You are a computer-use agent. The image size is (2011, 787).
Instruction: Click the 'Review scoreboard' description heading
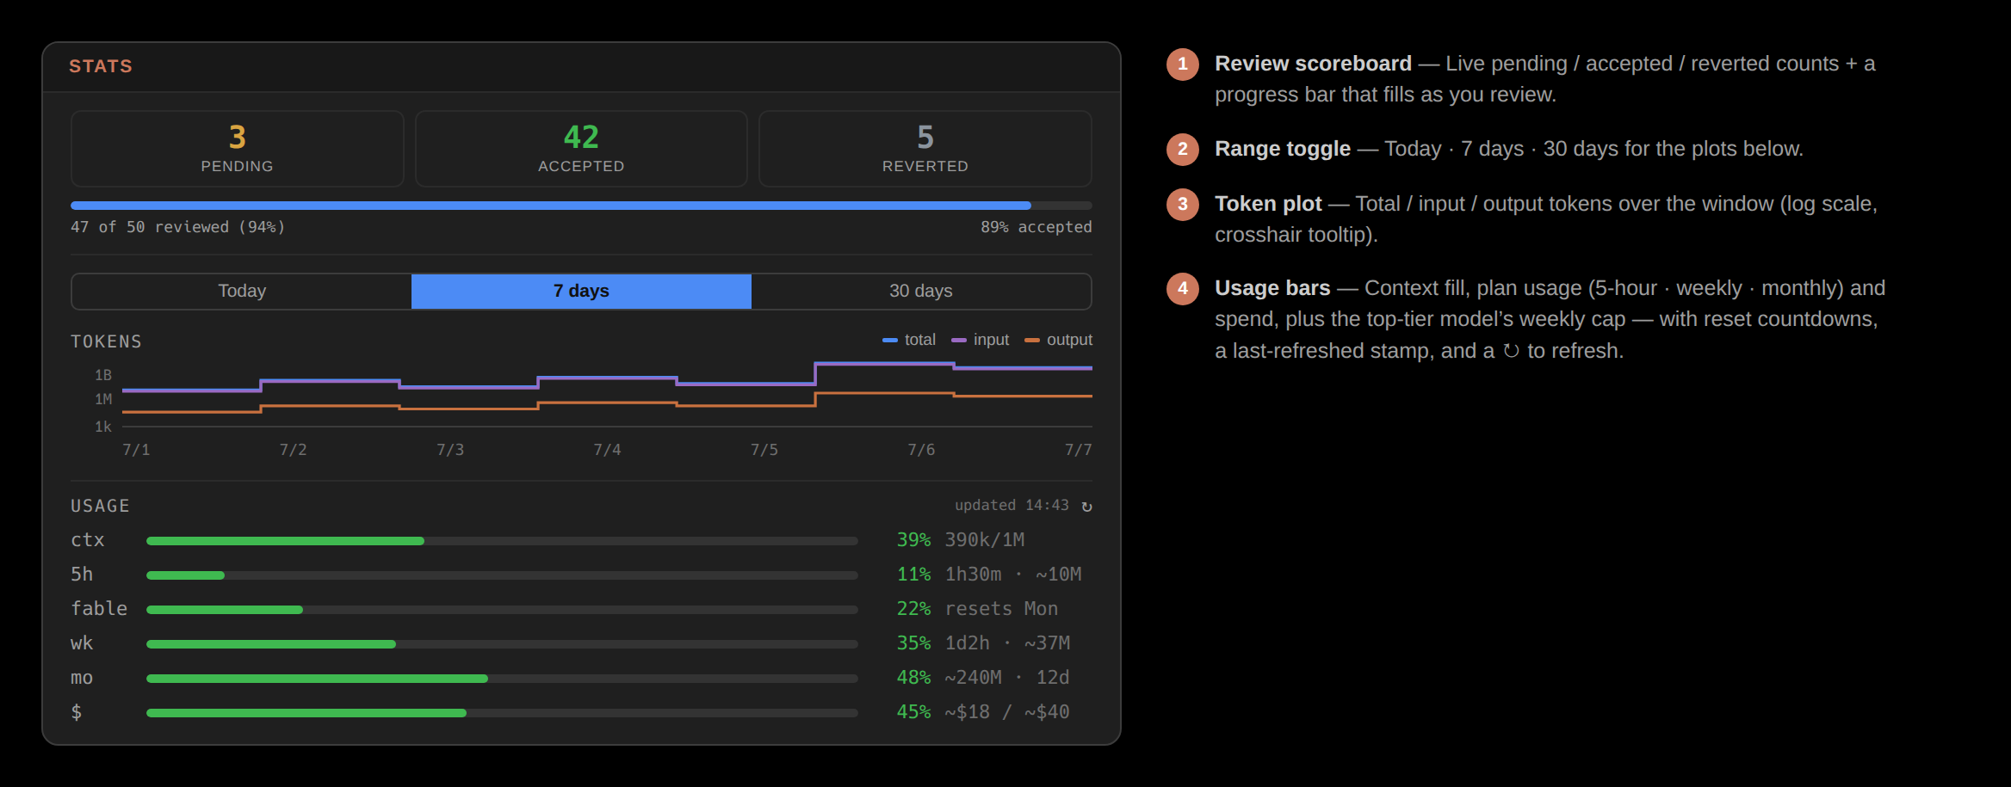[x=1313, y=64]
